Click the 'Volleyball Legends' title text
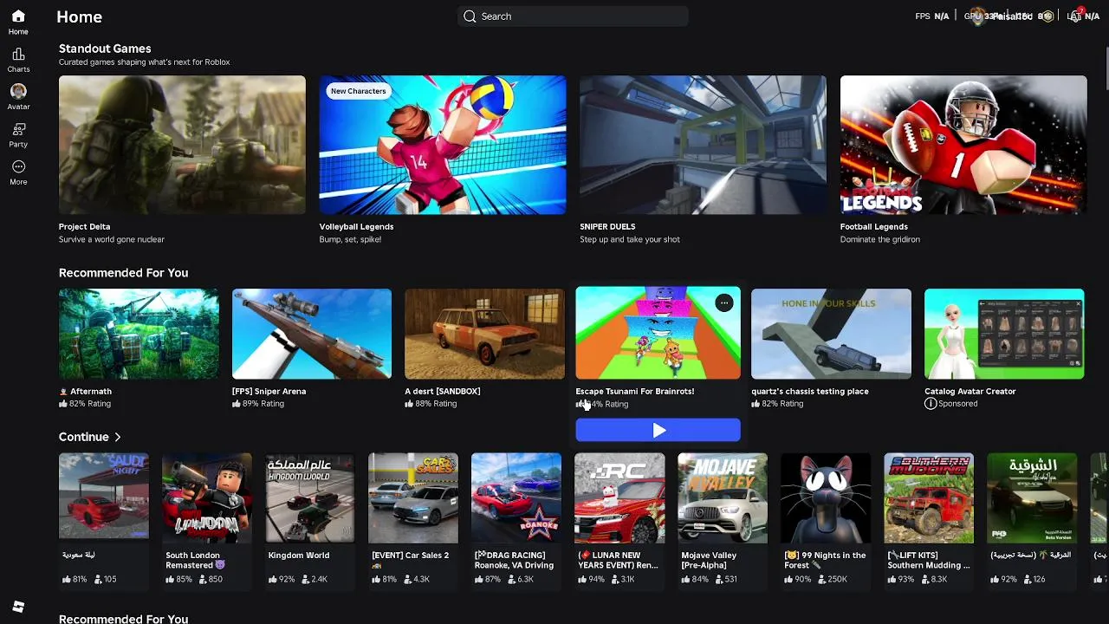 pos(356,227)
